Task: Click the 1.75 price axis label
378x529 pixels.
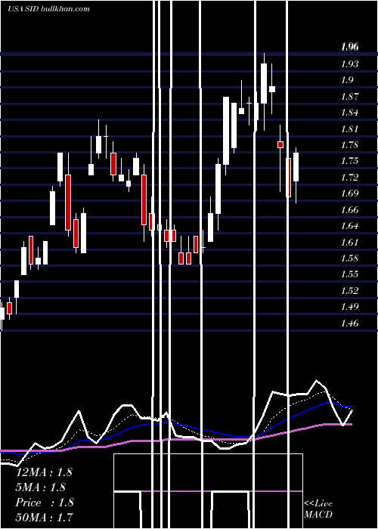Action: click(349, 160)
